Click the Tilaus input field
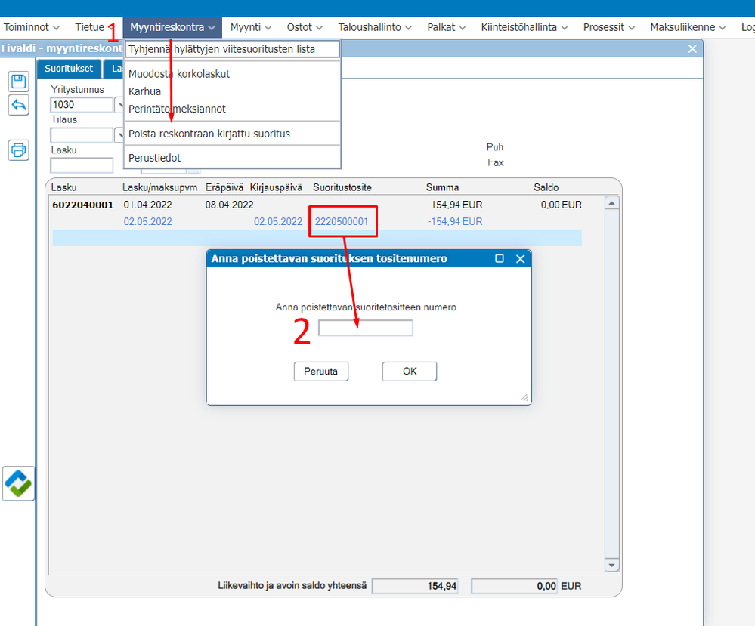The image size is (755, 626). pos(82,135)
